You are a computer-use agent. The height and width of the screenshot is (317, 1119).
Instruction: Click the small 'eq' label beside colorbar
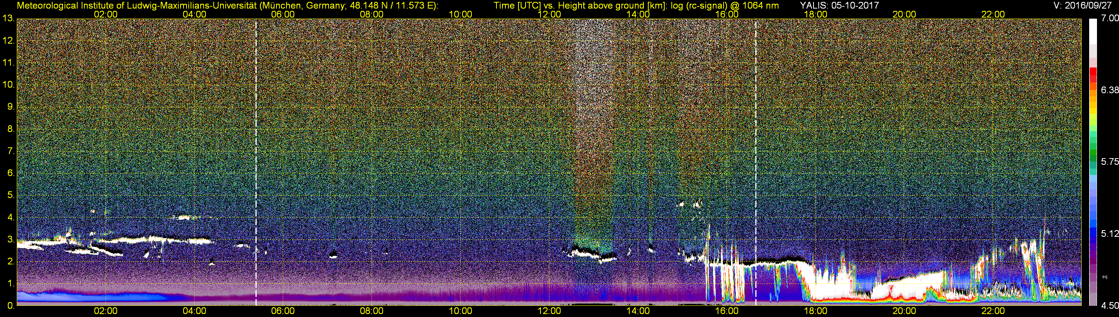pos(1105,277)
